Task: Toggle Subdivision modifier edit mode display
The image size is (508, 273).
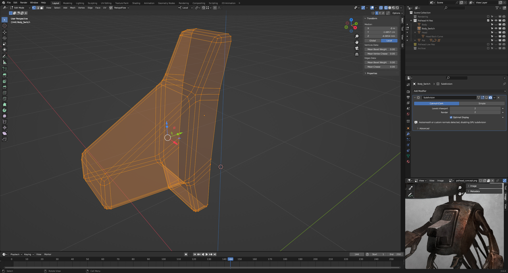Action: pos(482,97)
